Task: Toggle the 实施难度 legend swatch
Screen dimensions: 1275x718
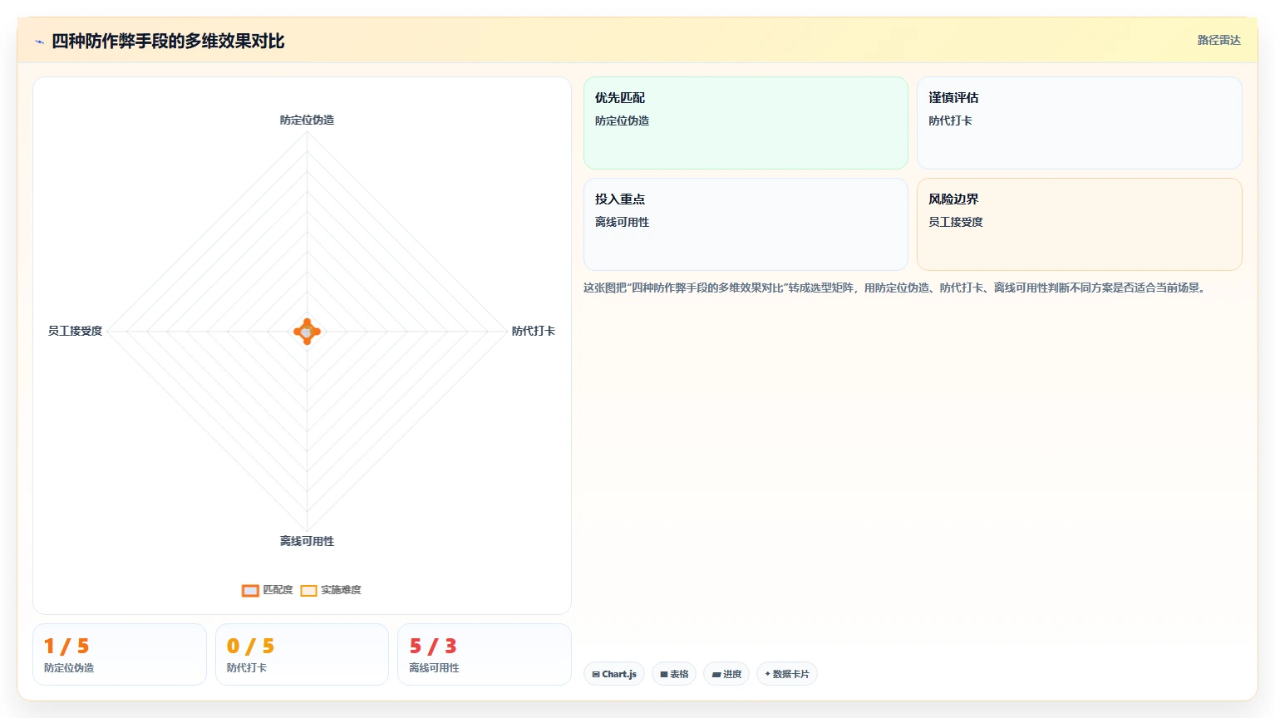Action: click(308, 591)
